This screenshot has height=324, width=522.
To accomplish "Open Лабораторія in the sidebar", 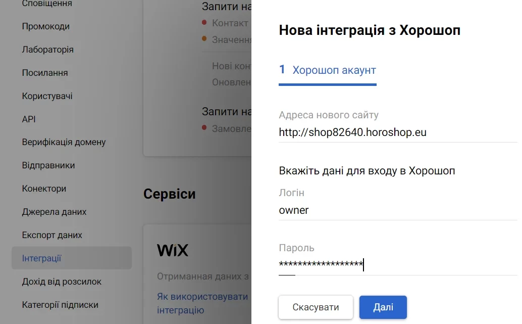I will (x=47, y=50).
